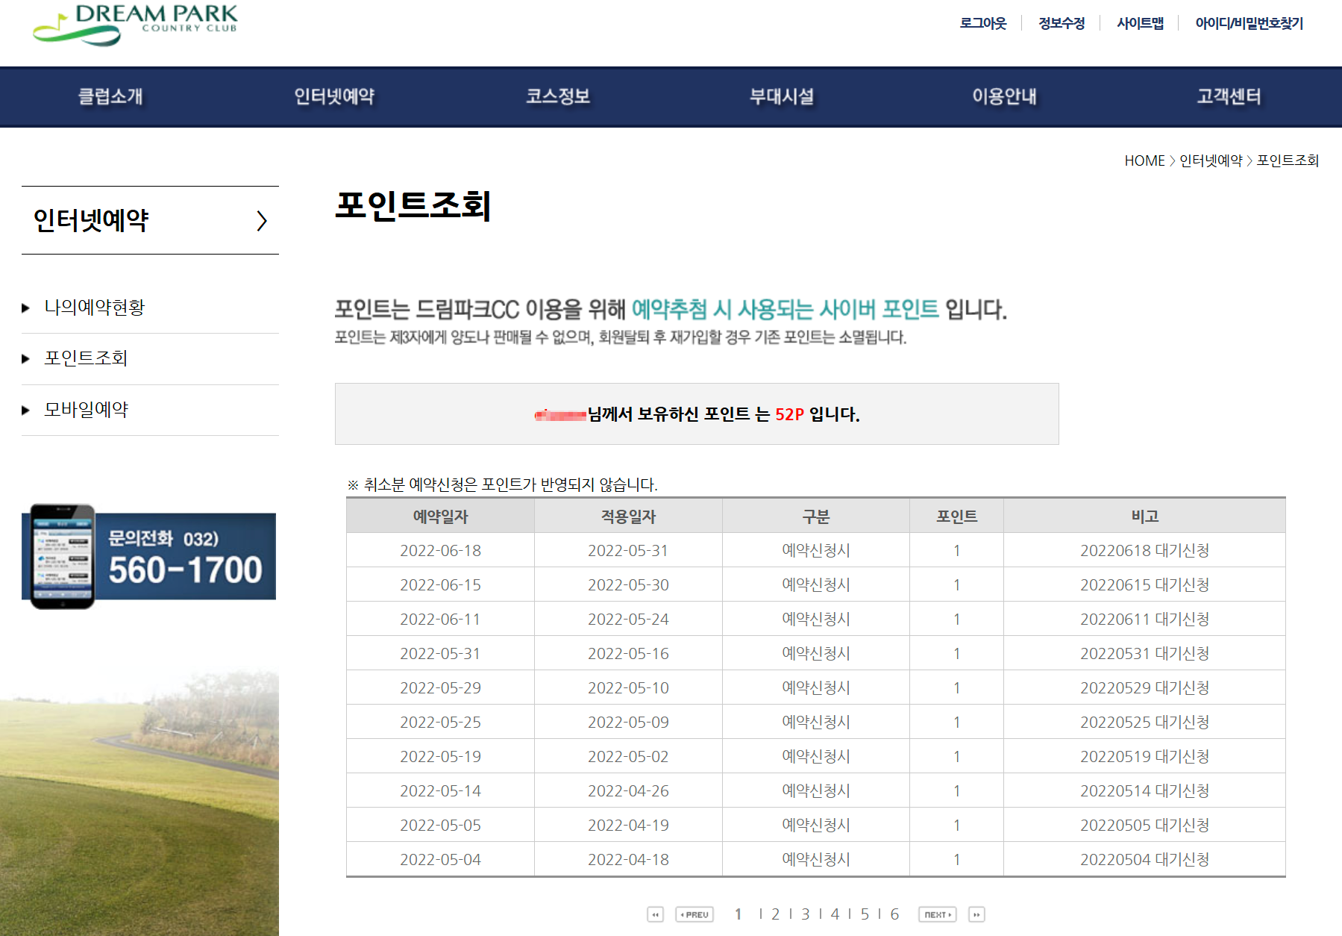Go to first page with double-left arrow
This screenshot has width=1342, height=936.
coord(655,914)
